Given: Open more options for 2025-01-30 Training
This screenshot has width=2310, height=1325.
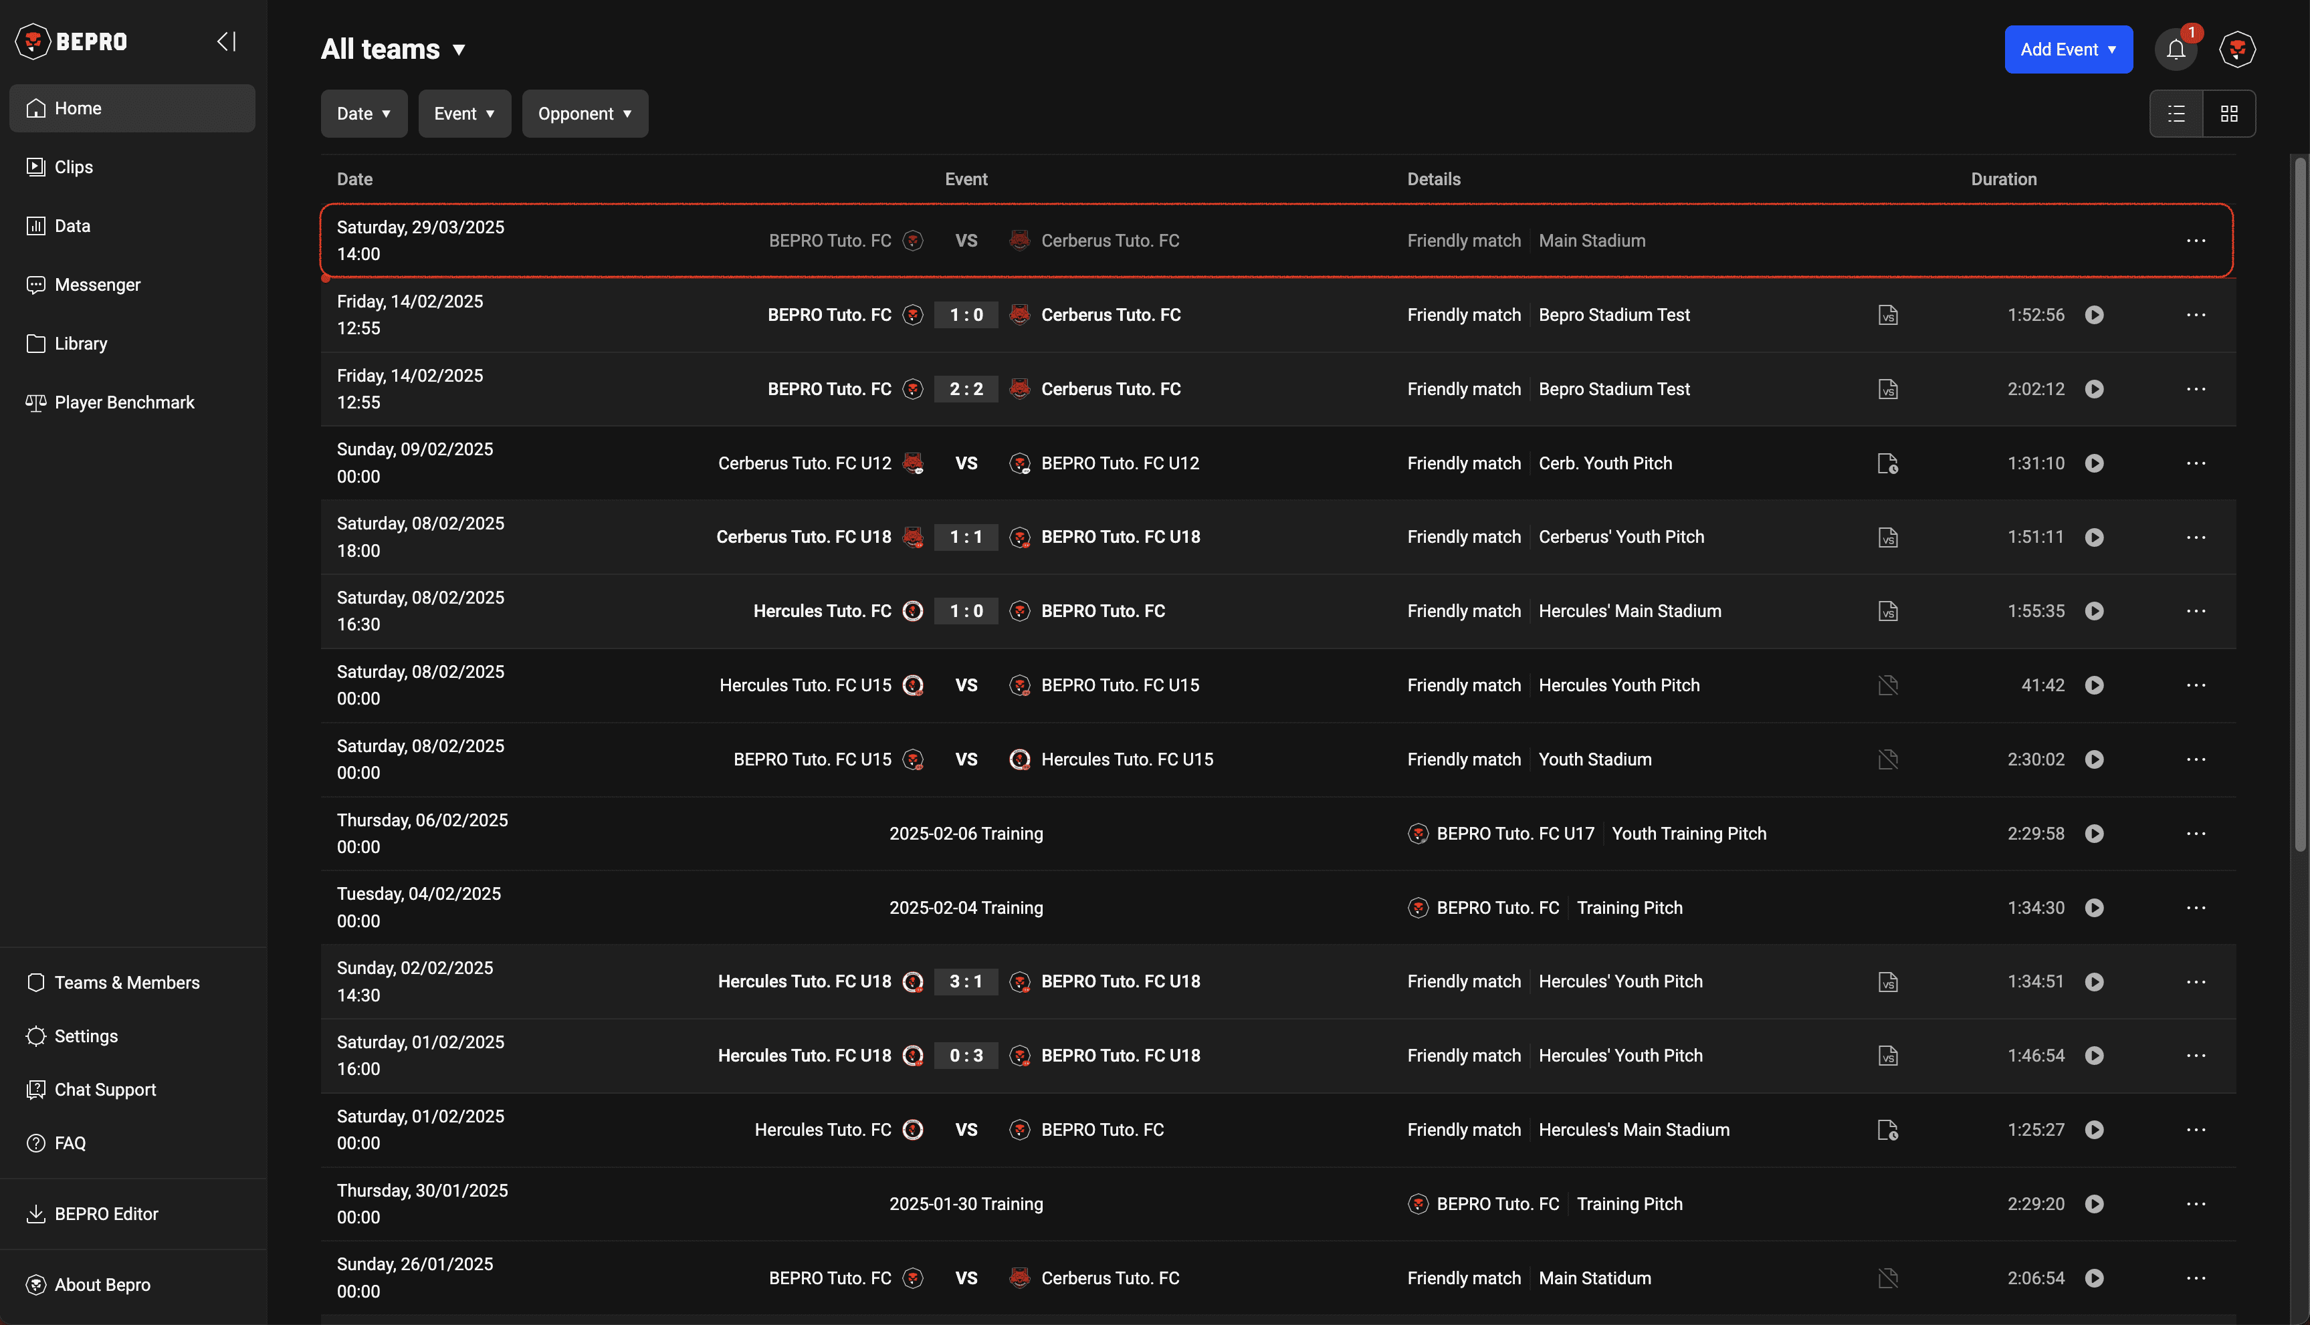Looking at the screenshot, I should coord(2196,1204).
